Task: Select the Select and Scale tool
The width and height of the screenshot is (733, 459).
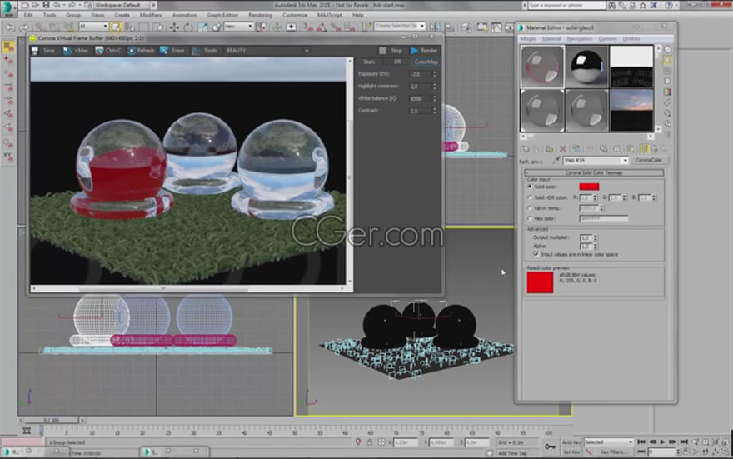Action: tap(202, 27)
